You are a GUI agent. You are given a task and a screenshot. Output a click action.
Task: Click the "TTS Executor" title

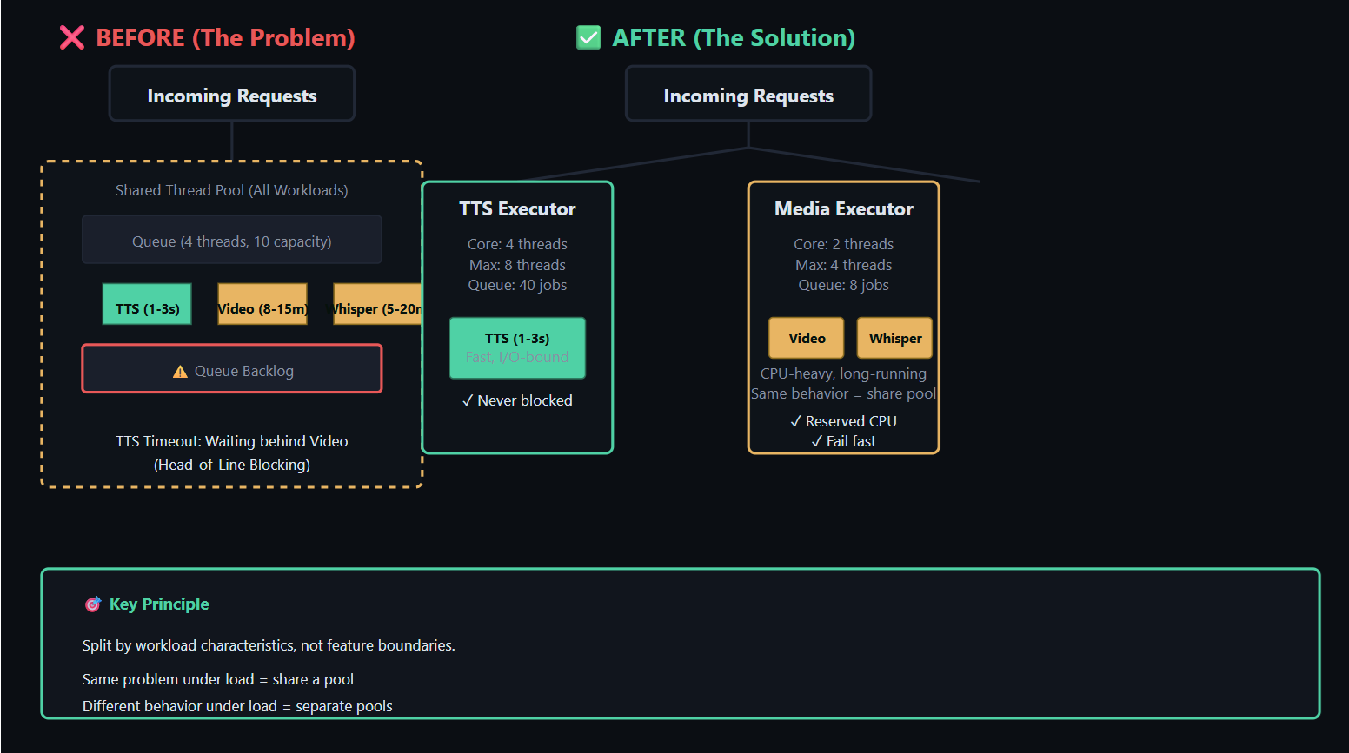tap(517, 209)
